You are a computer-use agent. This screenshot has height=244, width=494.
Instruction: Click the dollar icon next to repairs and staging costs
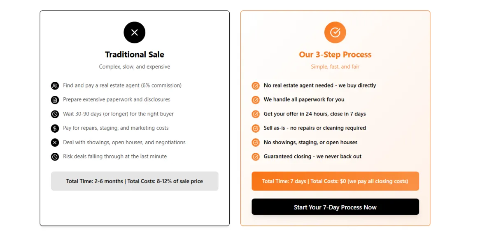click(x=55, y=129)
